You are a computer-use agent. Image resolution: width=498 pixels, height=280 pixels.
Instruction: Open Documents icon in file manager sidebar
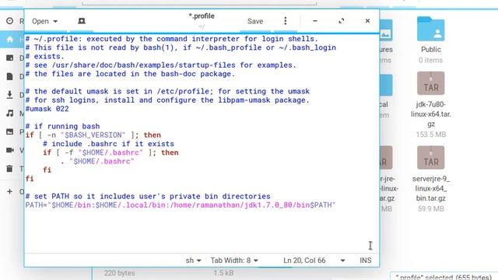pos(10,76)
